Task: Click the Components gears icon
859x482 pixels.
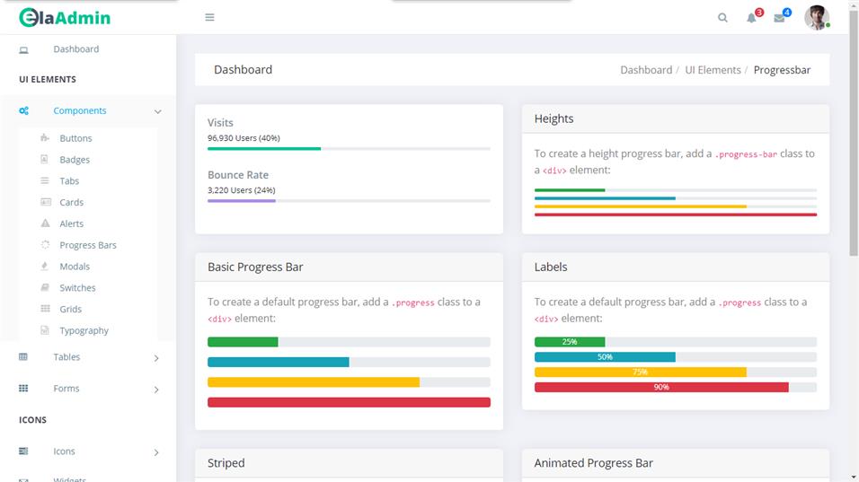Action: (23, 110)
